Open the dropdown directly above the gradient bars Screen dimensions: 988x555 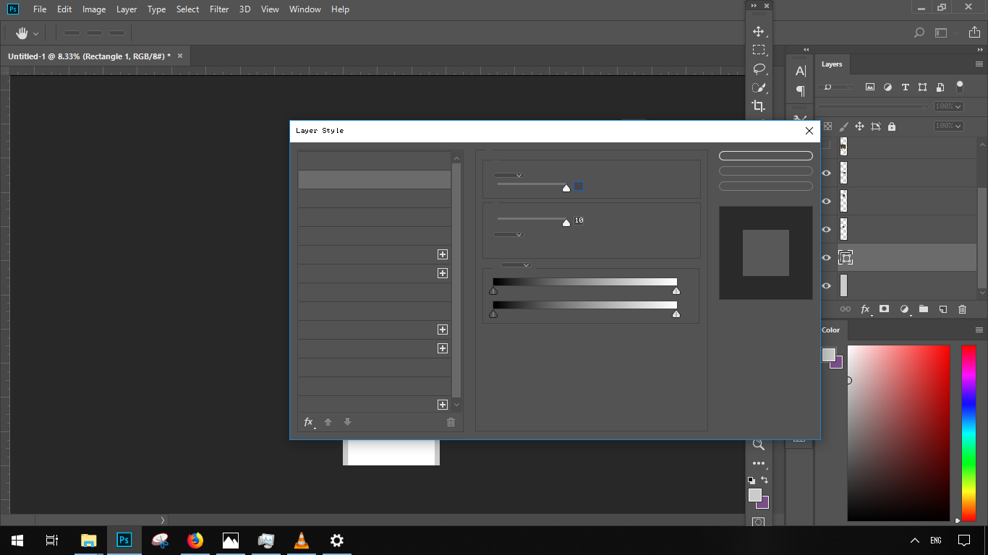click(x=516, y=264)
